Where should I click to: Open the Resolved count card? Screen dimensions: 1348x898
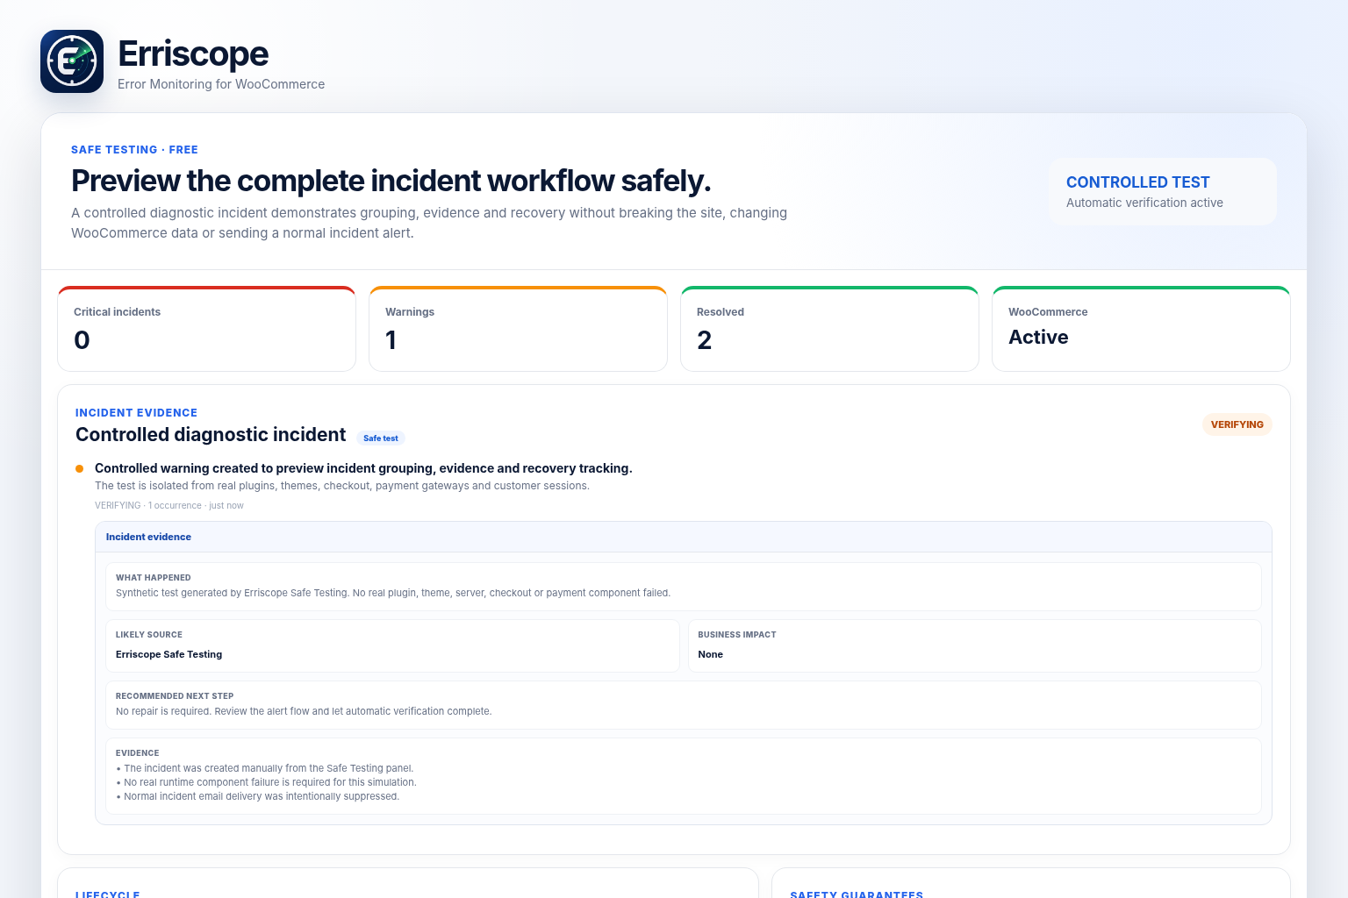[829, 329]
